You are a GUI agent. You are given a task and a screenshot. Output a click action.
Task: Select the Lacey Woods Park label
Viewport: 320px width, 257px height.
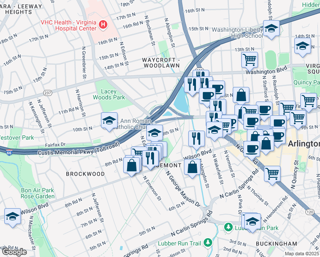click(x=109, y=94)
